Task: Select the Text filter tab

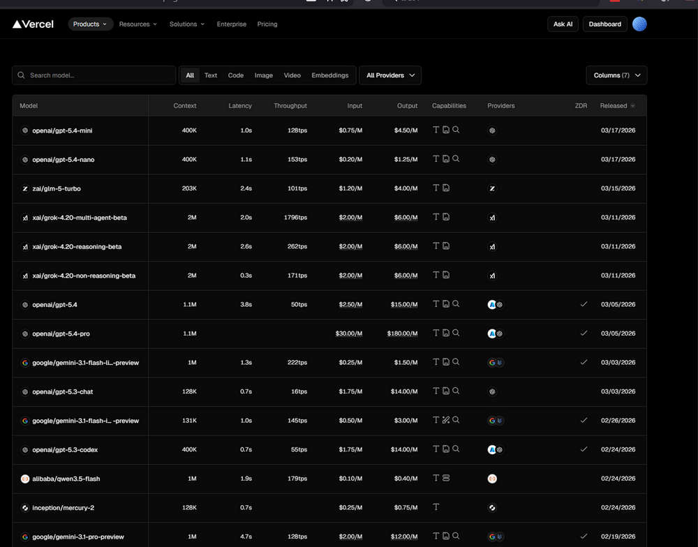Action: 211,75
